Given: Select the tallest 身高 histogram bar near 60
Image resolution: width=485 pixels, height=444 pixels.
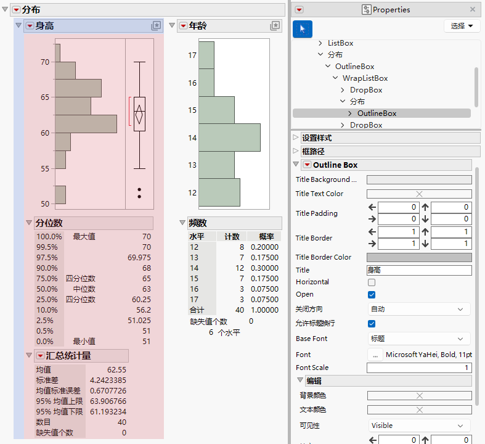Looking at the screenshot, I should [x=86, y=124].
